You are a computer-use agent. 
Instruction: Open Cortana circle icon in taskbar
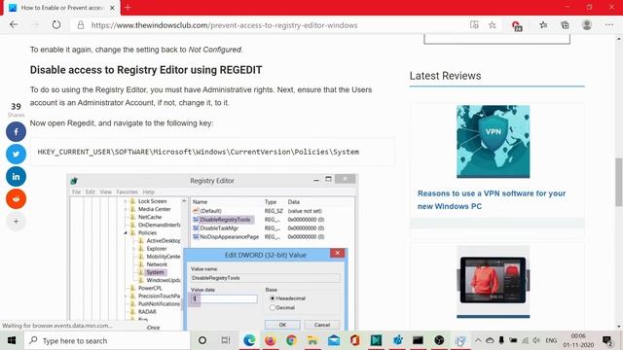(202, 340)
